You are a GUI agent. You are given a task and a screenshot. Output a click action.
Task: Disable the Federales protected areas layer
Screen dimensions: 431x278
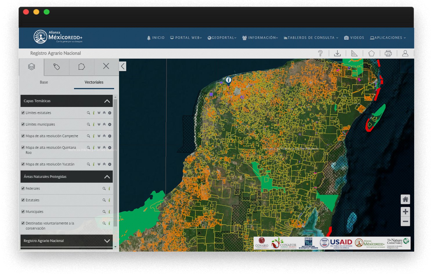23,188
